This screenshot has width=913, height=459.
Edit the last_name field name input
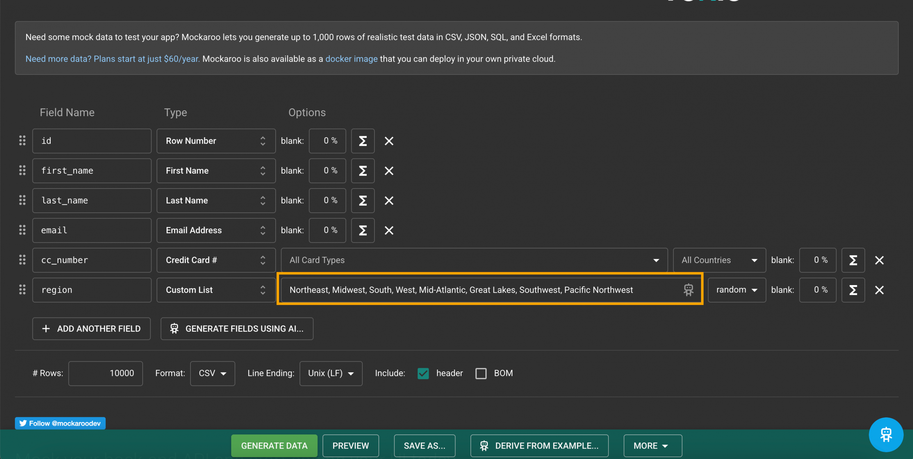(92, 200)
